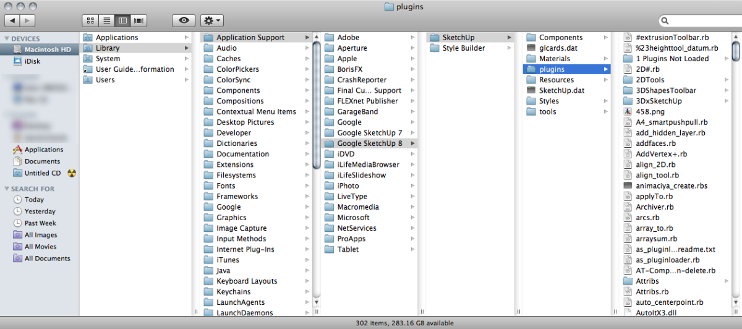Click the burn icon next to Untitled CD
The height and width of the screenshot is (329, 742).
(72, 173)
